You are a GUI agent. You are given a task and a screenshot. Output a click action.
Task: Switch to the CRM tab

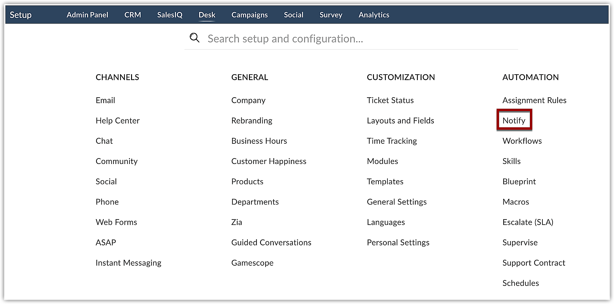[133, 15]
